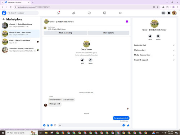Click Mark as pending button
Image resolution: width=180 pixels, height=135 pixels.
pos(66,33)
